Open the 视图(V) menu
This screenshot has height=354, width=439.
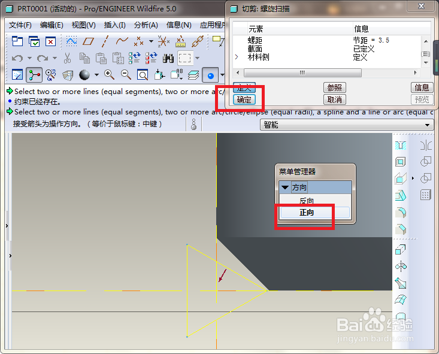pos(83,25)
